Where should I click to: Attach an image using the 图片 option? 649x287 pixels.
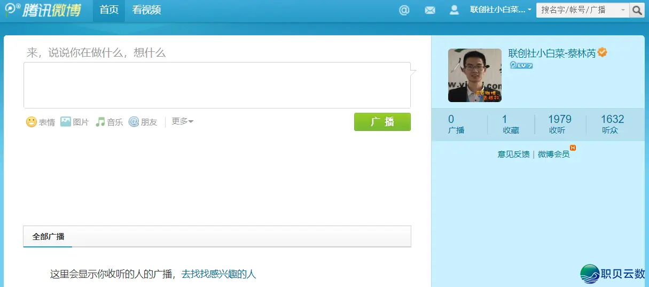(x=75, y=122)
